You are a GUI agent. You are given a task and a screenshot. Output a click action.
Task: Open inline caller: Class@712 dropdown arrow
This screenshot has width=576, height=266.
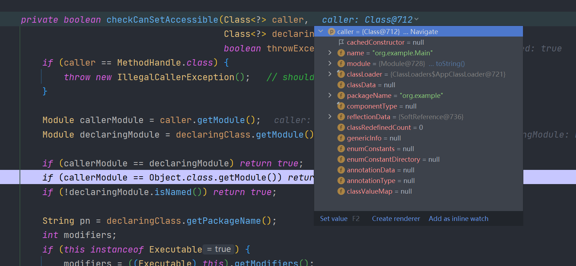pos(417,20)
